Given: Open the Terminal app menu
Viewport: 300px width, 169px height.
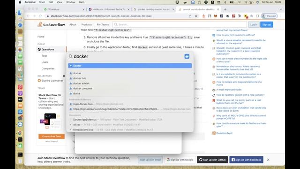Looking at the screenshot, I should pyautogui.click(x=30, y=2).
